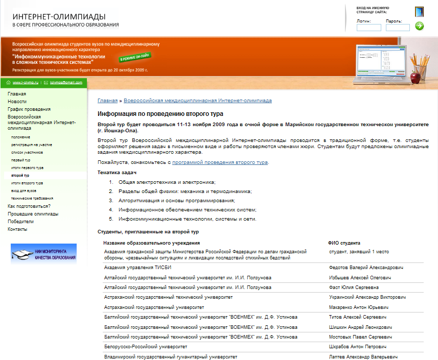
Task: Open the первый тур submenu item
Action: pos(20,160)
